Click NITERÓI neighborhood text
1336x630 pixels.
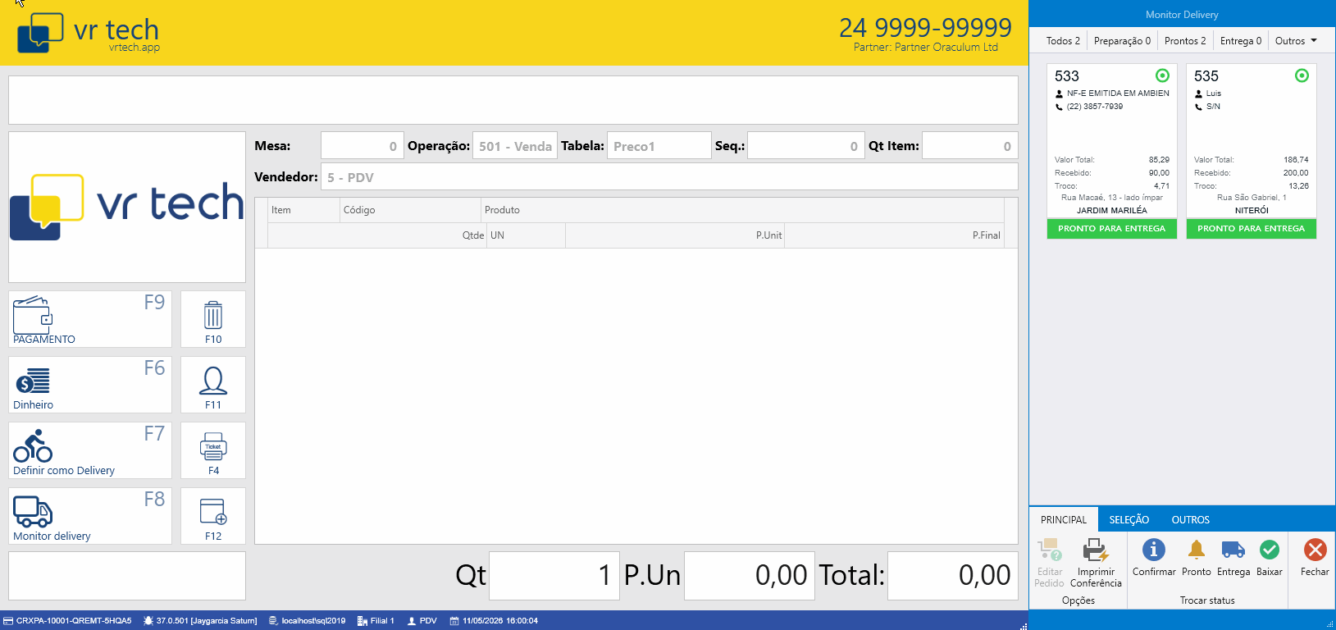(x=1252, y=211)
